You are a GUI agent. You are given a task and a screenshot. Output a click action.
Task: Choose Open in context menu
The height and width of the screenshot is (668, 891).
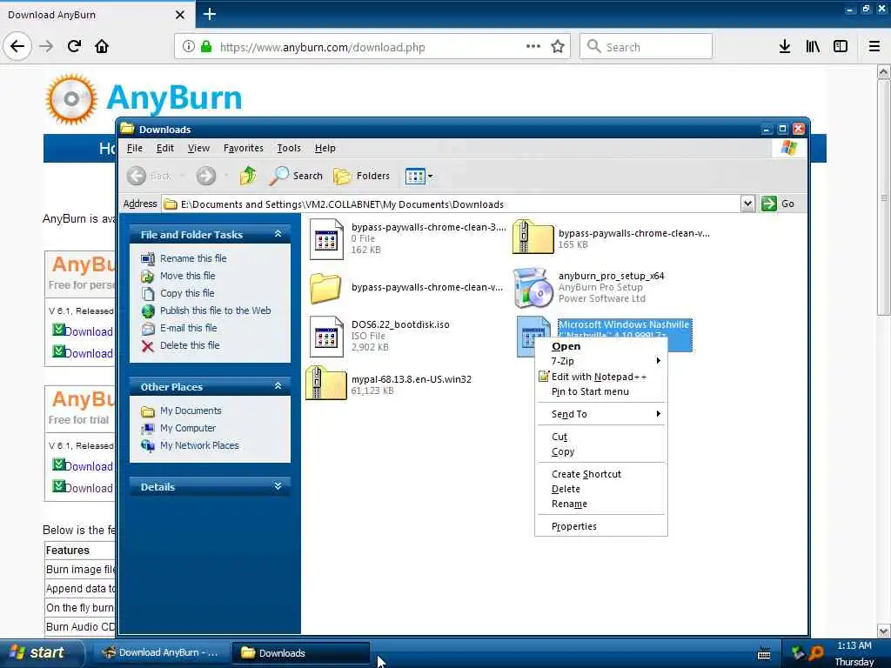coord(601,346)
